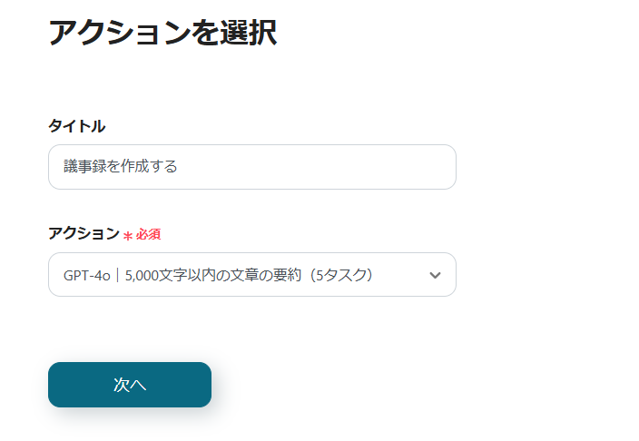Click the red asterisk required marker
The height and width of the screenshot is (441, 639).
click(128, 235)
